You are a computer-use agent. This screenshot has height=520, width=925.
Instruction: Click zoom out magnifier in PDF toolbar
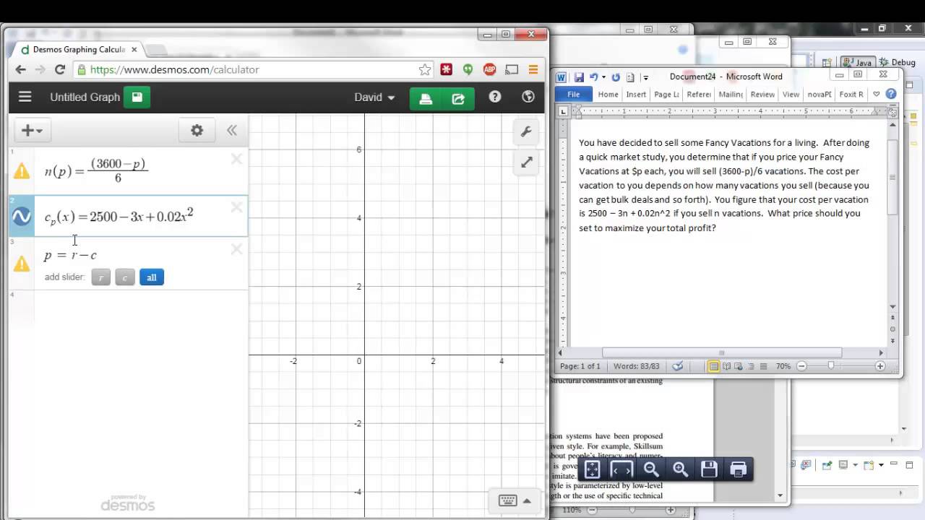[651, 469]
